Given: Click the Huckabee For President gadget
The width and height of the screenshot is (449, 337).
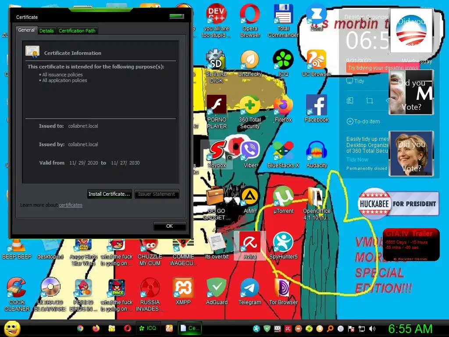Looking at the screenshot, I should point(398,204).
